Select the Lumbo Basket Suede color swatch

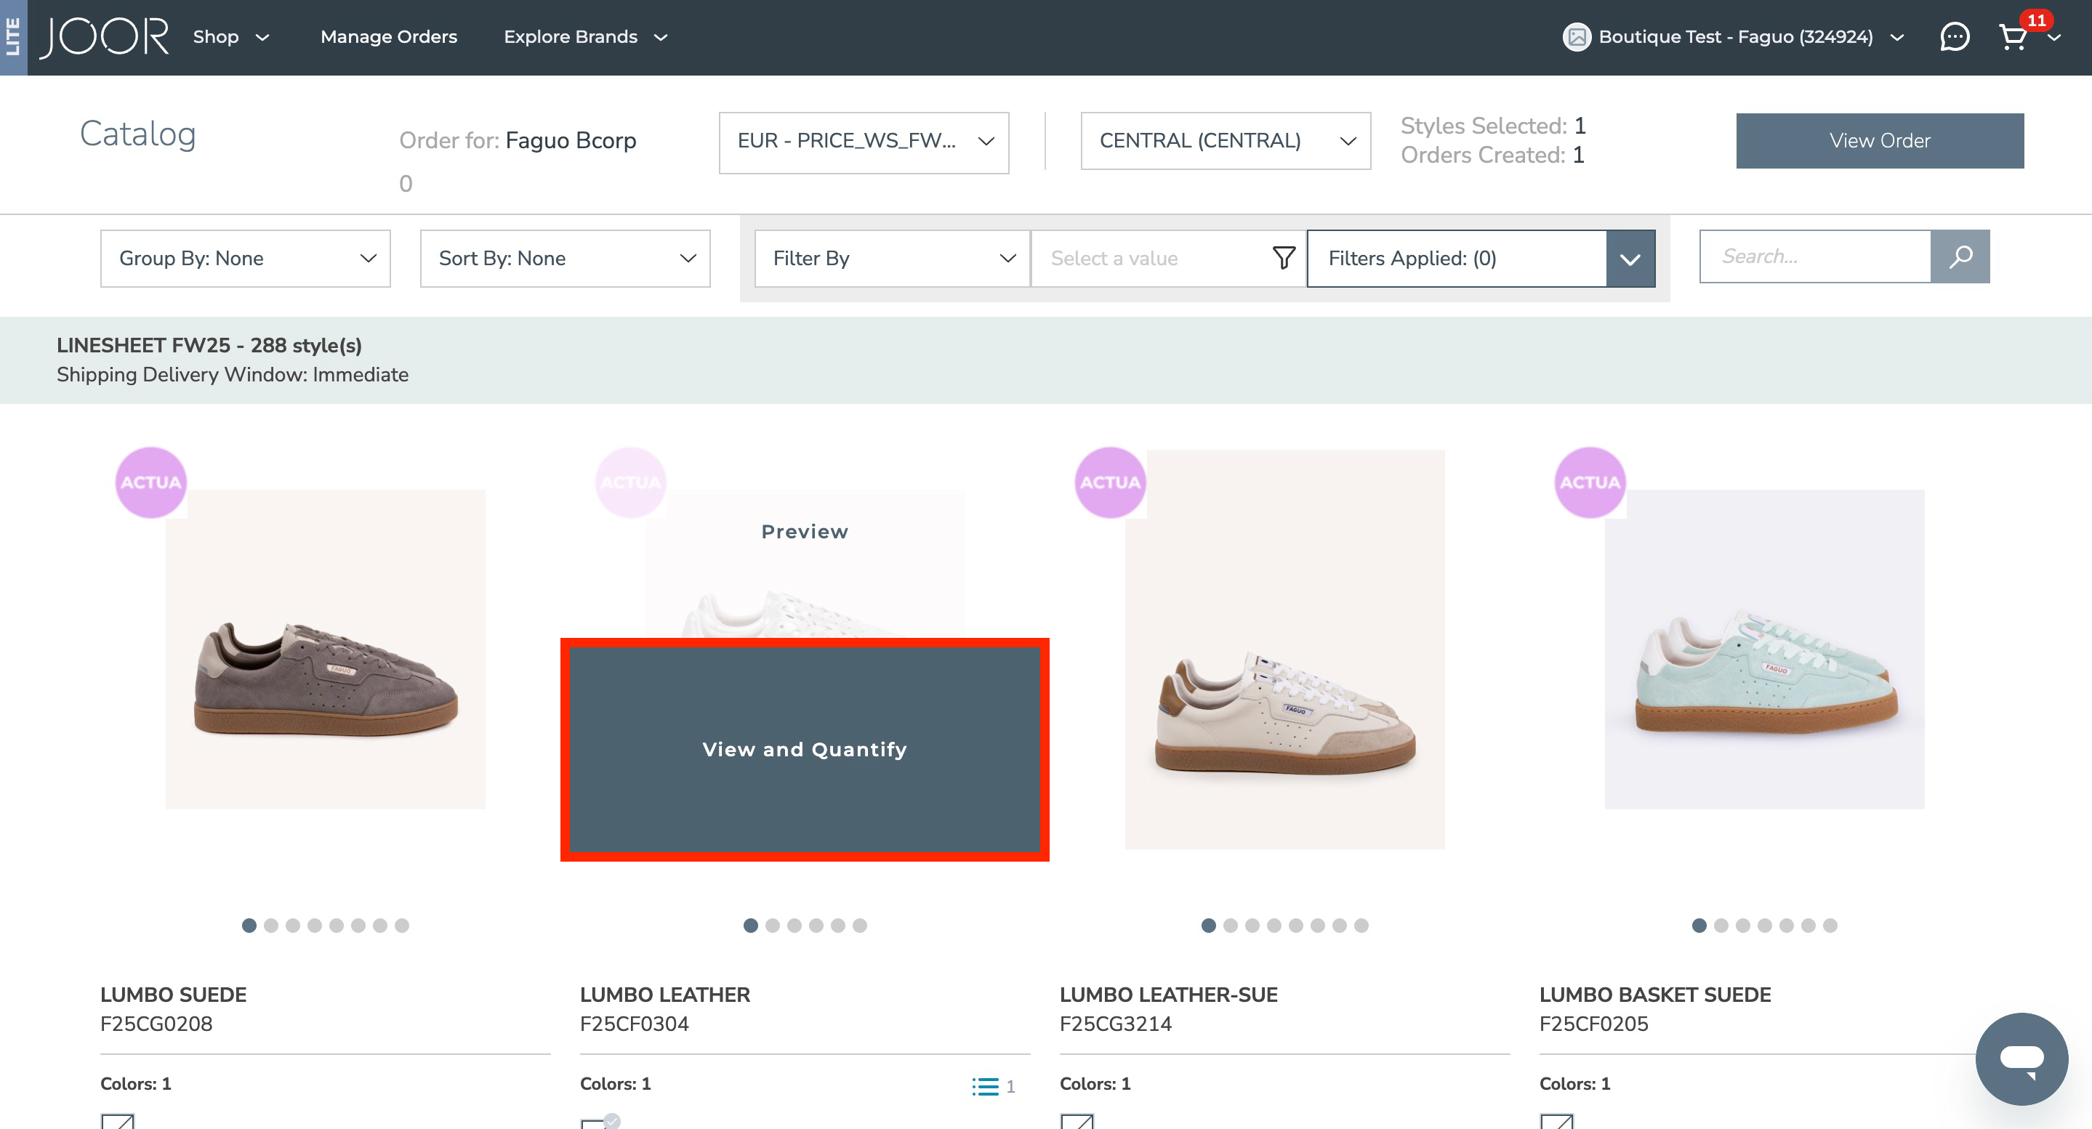pos(1557,1122)
